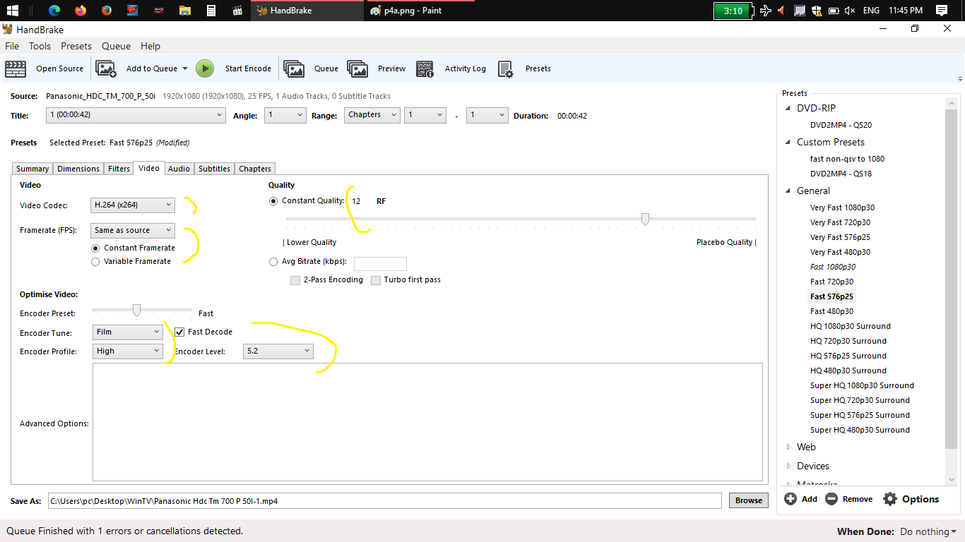
Task: Click the Constant Quality RF slider handle
Action: coord(645,219)
